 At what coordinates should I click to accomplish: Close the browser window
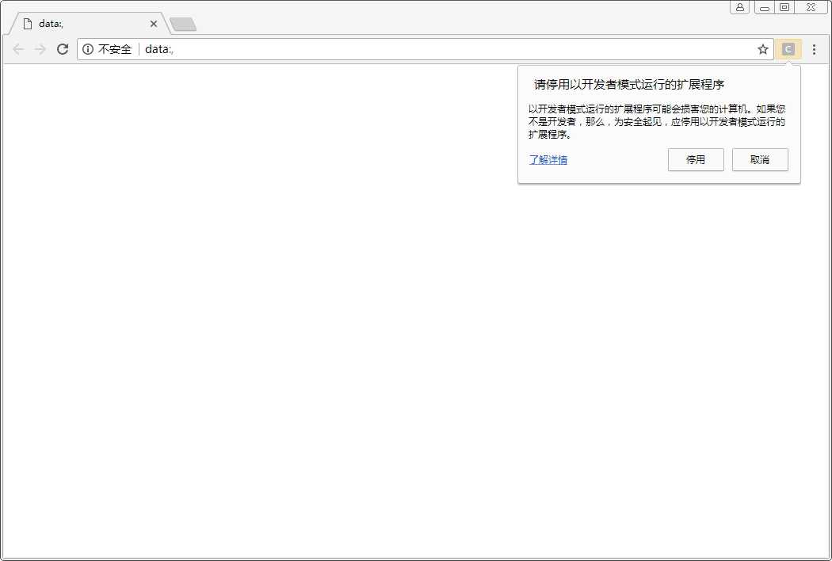pyautogui.click(x=811, y=7)
